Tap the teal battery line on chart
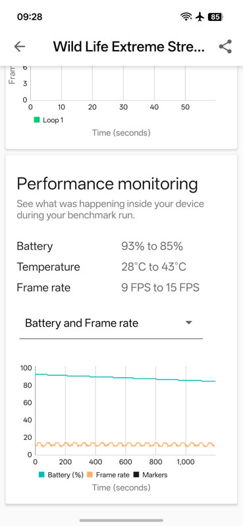The width and height of the screenshot is (243, 526). tap(125, 377)
